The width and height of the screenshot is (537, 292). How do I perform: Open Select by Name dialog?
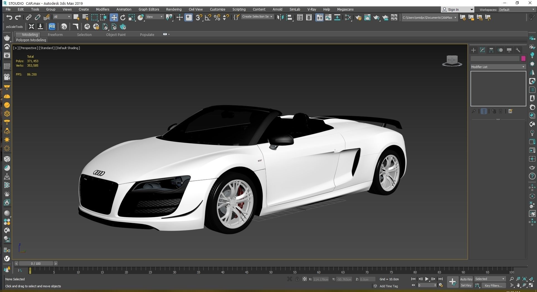85,17
